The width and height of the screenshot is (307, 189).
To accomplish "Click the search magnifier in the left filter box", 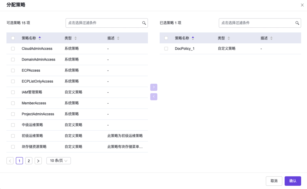I will (x=144, y=23).
